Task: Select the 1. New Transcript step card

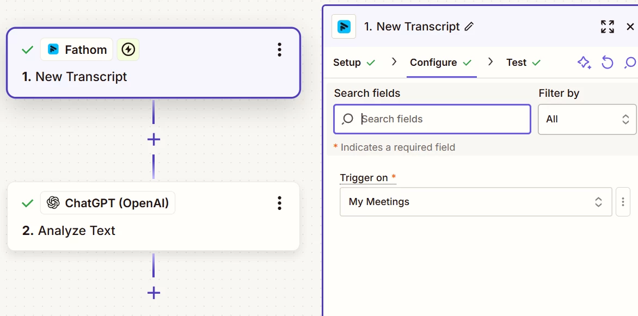Action: tap(154, 63)
